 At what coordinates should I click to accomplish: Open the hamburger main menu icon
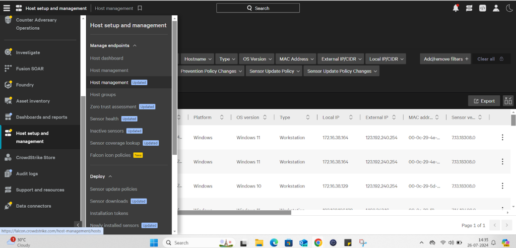click(7, 8)
